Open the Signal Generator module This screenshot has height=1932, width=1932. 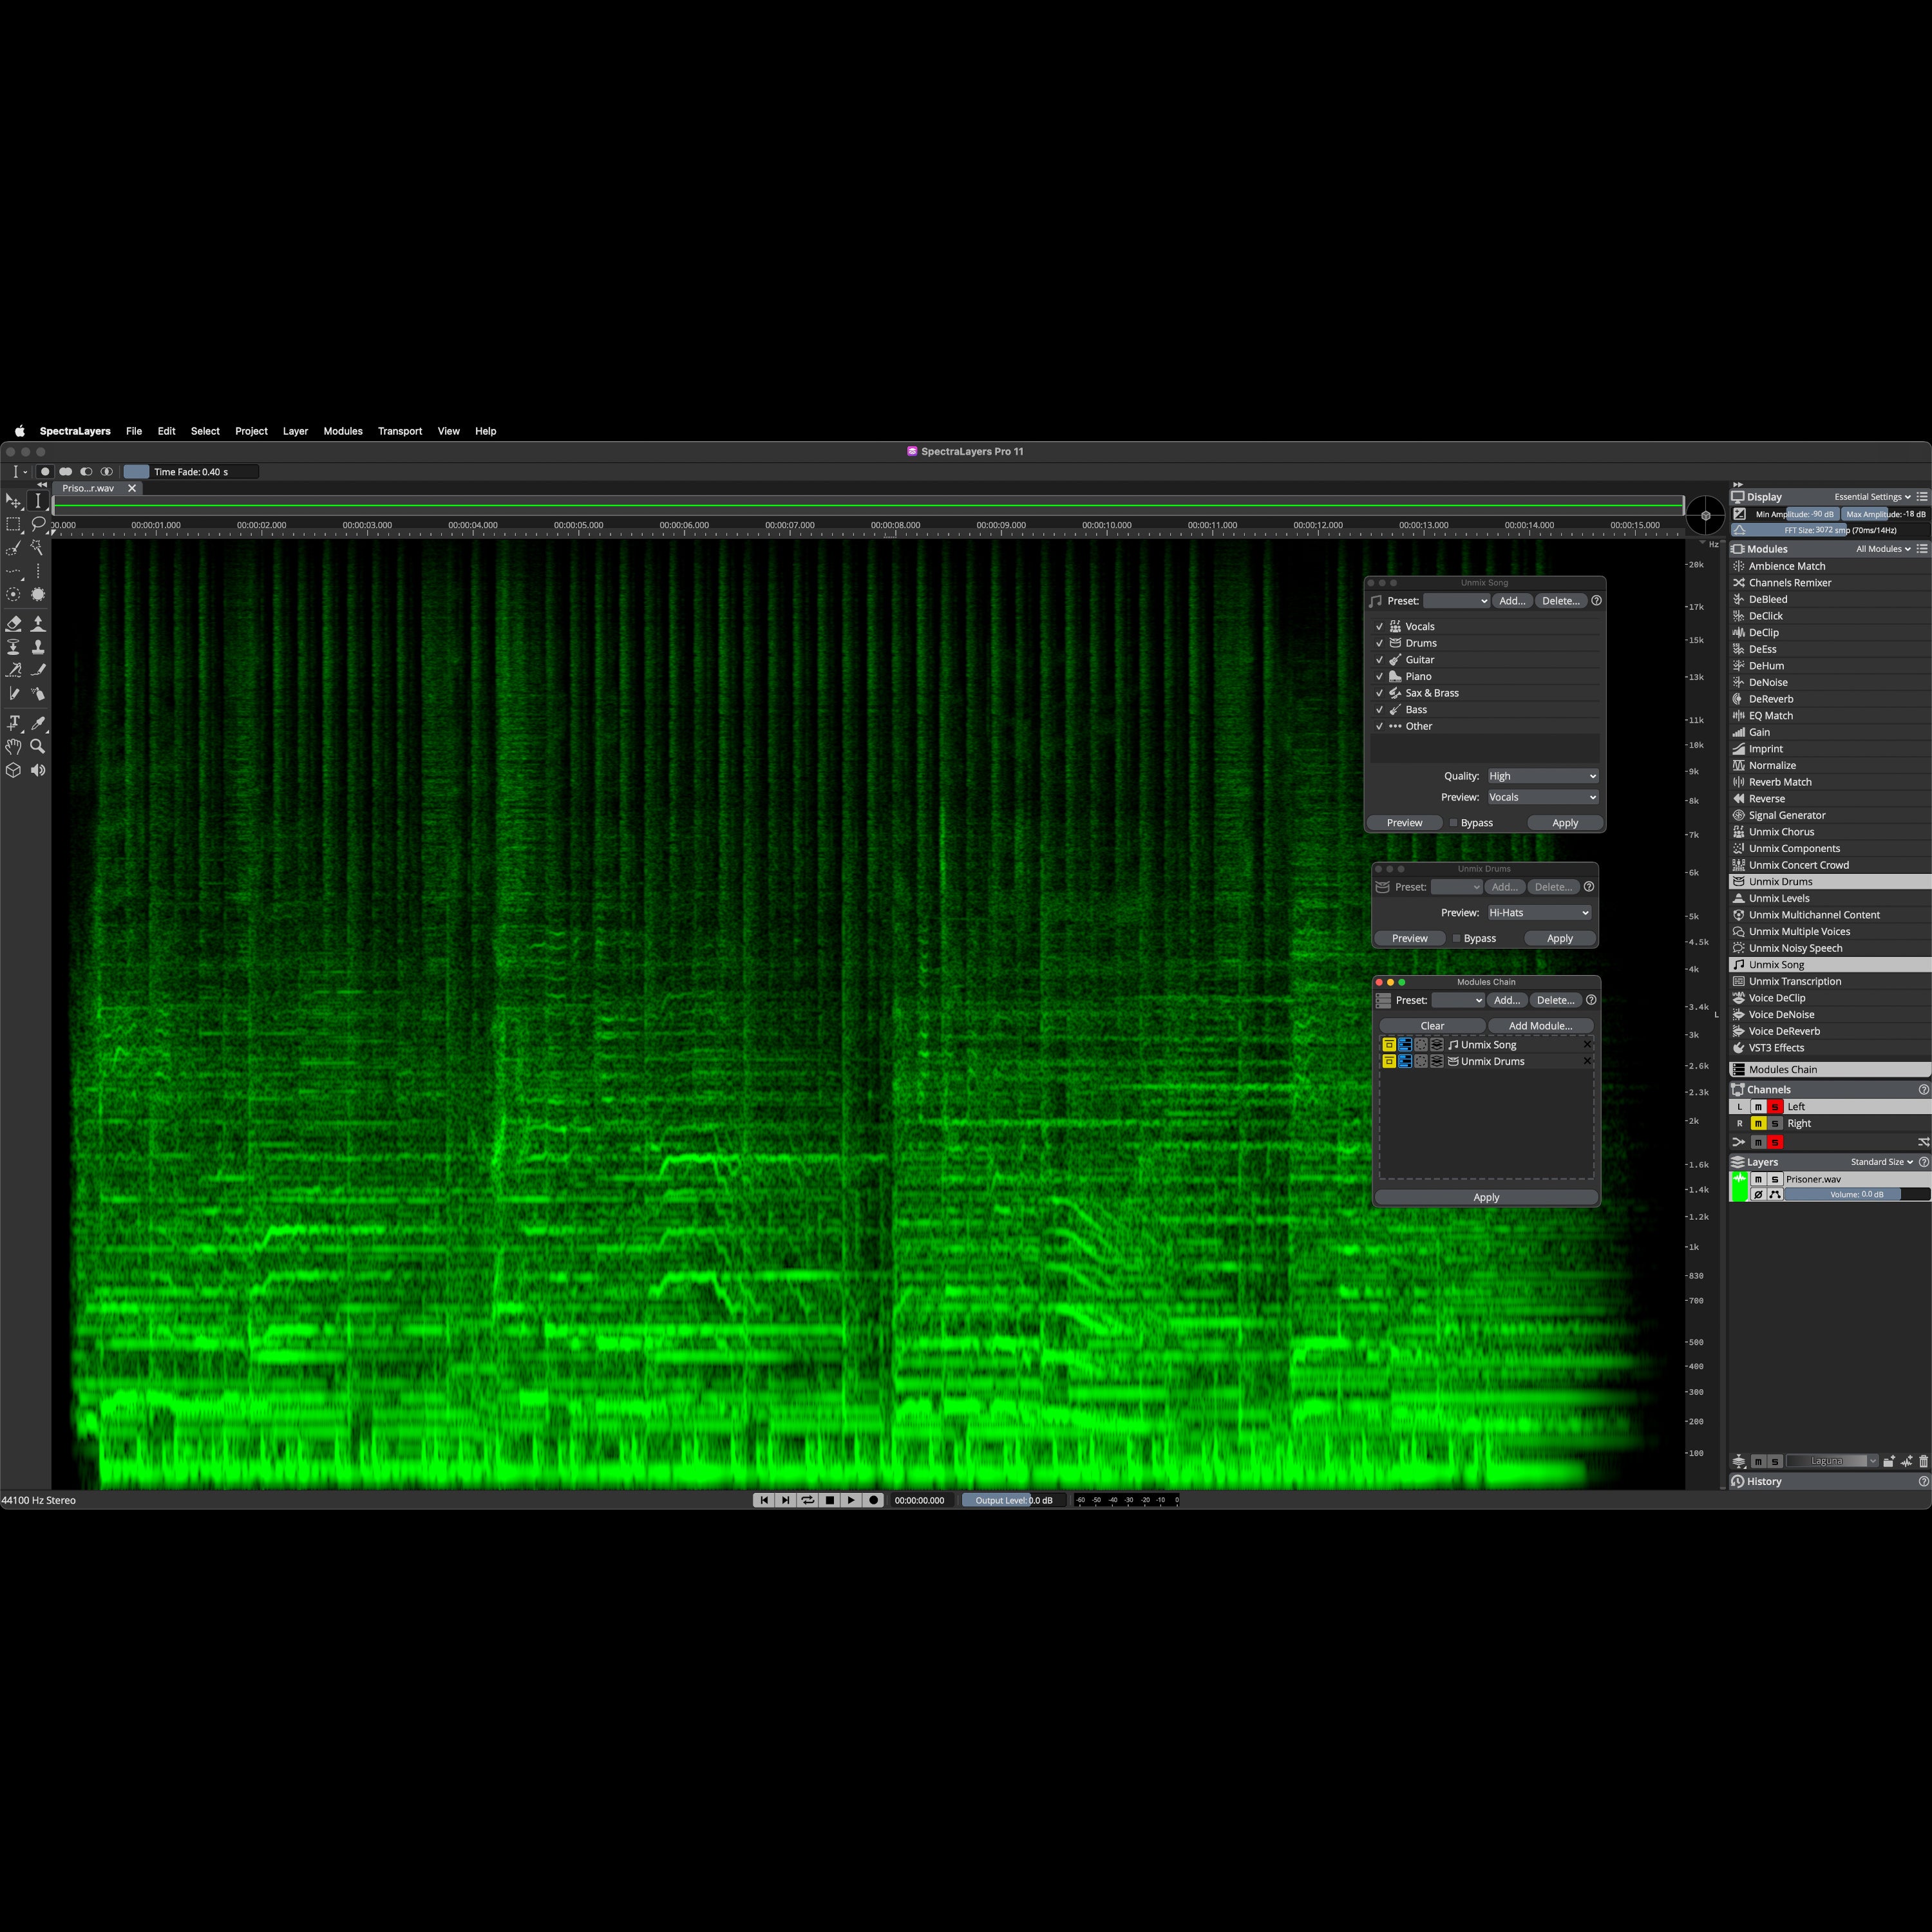coord(1787,815)
